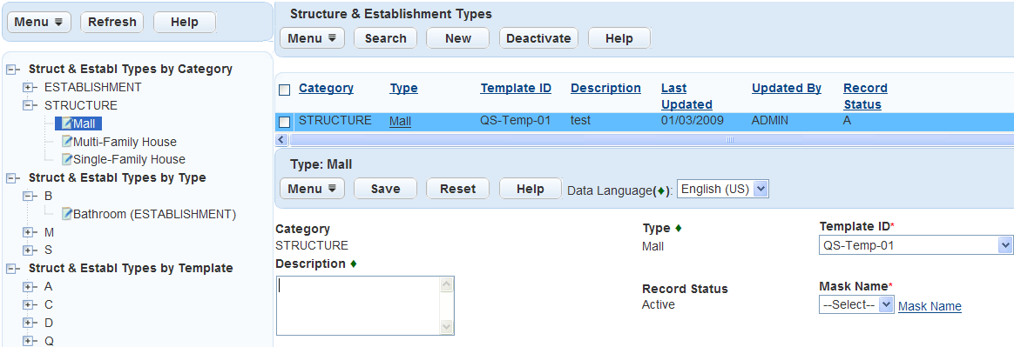
Task: Open the Mask Name link
Action: click(929, 306)
